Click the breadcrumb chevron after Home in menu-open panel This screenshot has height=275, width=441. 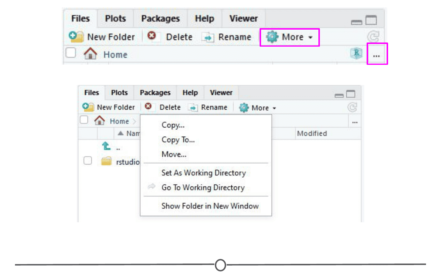coord(134,121)
